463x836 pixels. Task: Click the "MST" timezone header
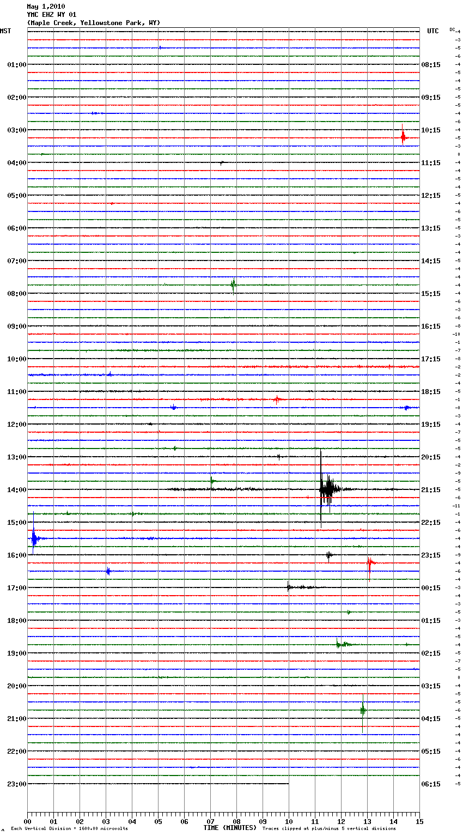pos(5,31)
